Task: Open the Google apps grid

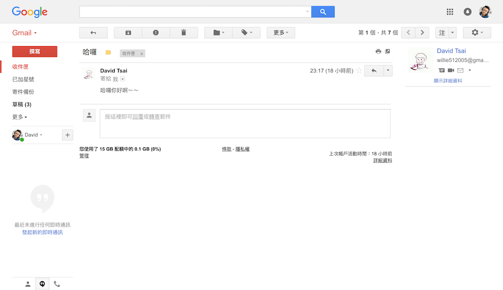Action: coord(450,12)
